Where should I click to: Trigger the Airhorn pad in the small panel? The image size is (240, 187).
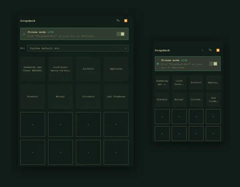click(196, 82)
